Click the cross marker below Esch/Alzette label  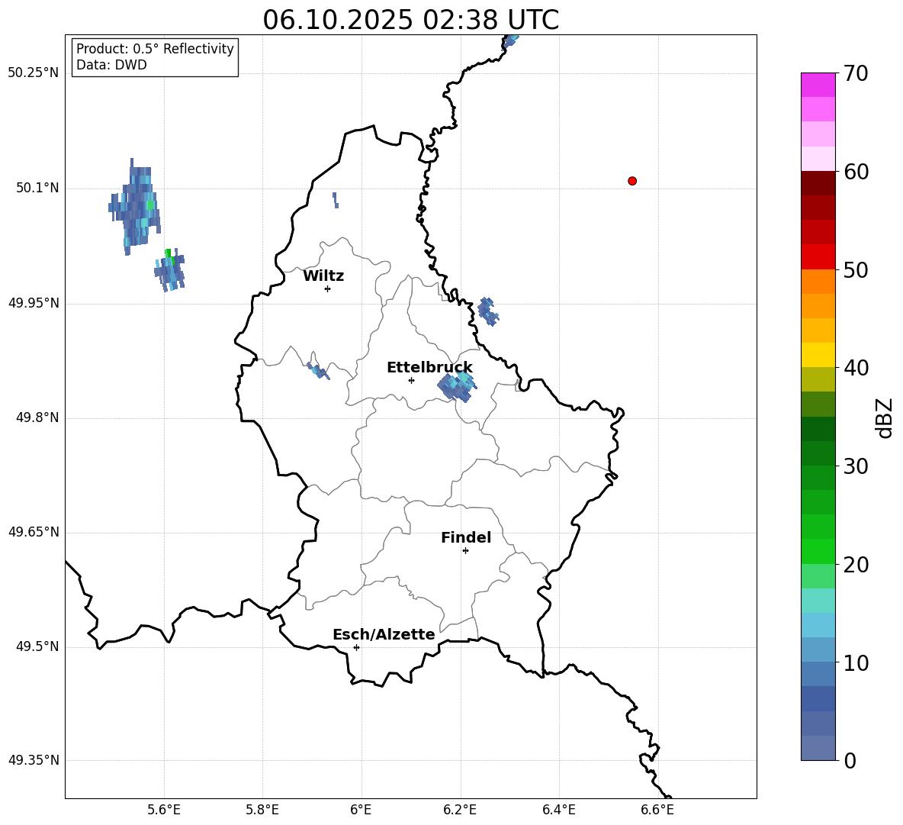click(x=356, y=647)
